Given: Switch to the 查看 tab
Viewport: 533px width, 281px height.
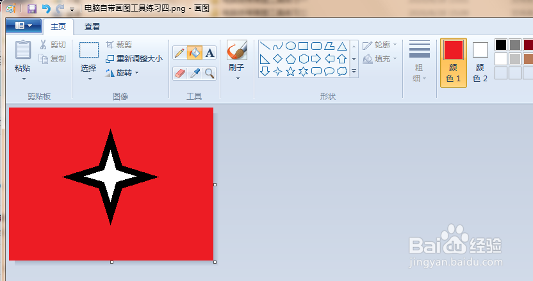Looking at the screenshot, I should [x=92, y=27].
